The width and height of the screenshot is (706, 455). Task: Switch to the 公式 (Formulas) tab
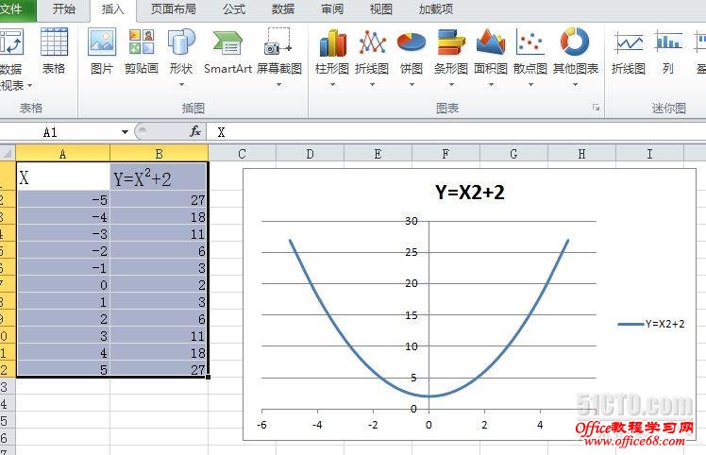(234, 9)
